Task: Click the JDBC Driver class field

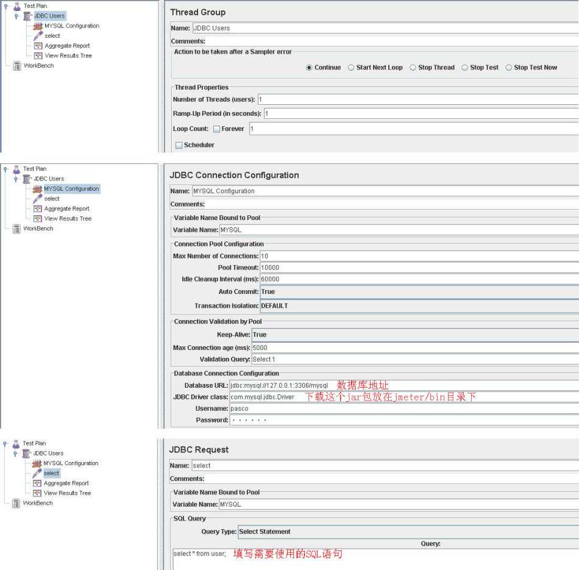Action: (404, 397)
